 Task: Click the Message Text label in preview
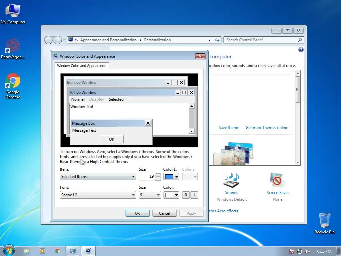tap(84, 130)
